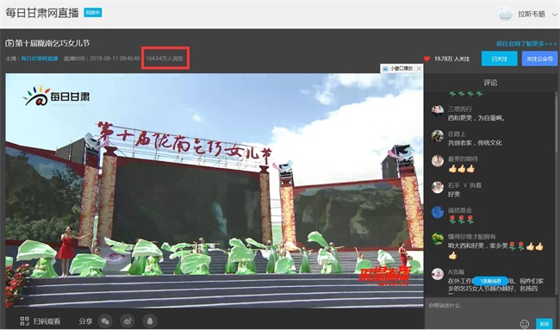560x330 pixels.
Task: Open 前往官网了解更多 link
Action: [x=526, y=44]
